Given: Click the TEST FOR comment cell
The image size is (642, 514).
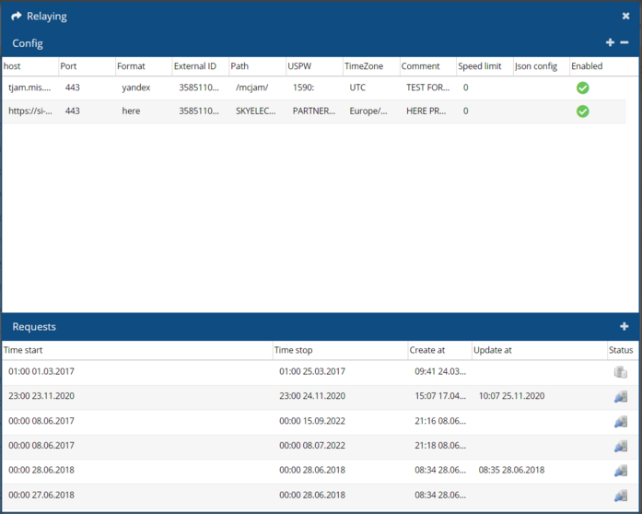Looking at the screenshot, I should [x=427, y=88].
